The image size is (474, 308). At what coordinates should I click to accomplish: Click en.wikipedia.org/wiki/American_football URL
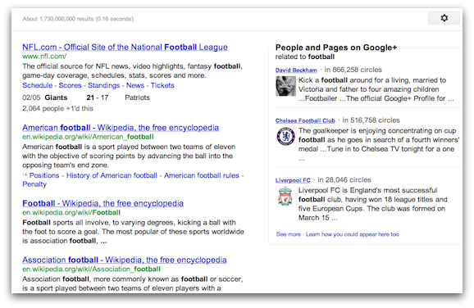click(88, 137)
